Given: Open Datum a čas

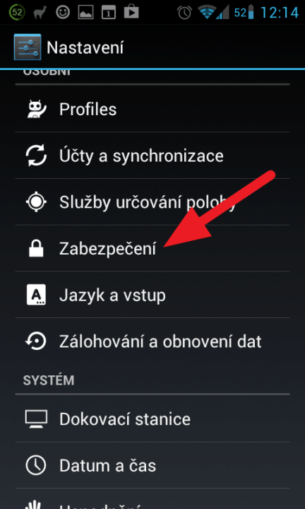Looking at the screenshot, I should click(152, 465).
